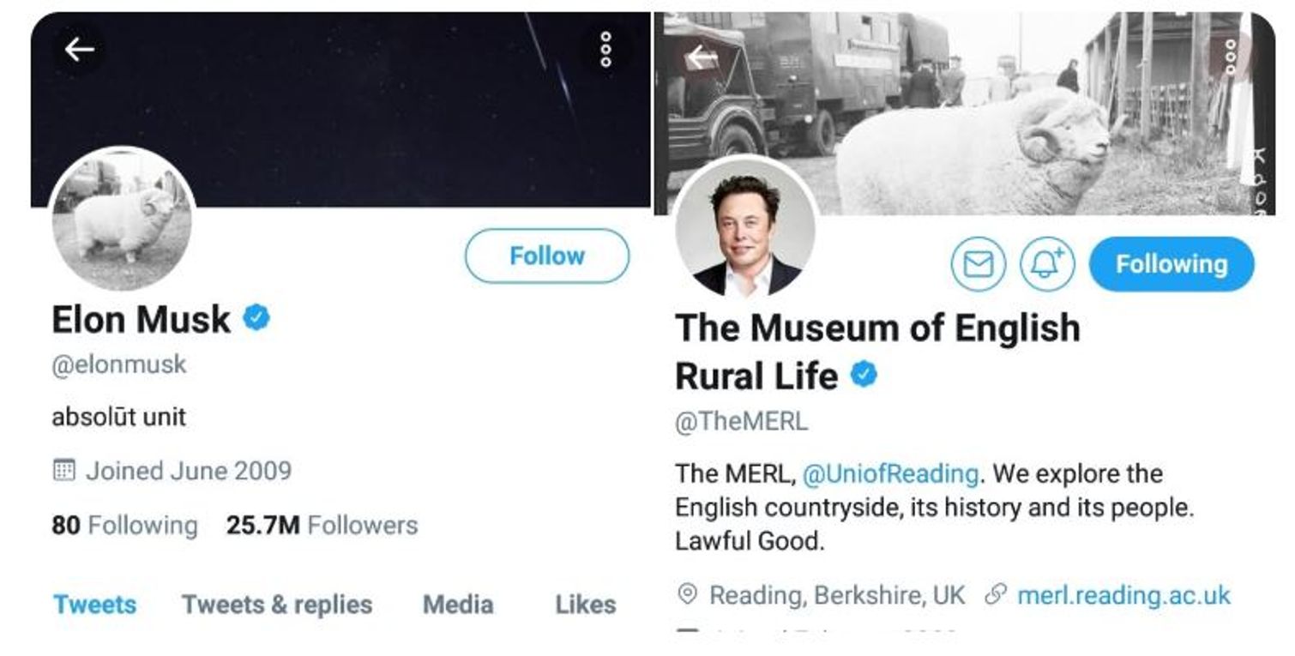Tap verified badge next to Elon Musk
This screenshot has height=656, width=1295.
pos(256,318)
